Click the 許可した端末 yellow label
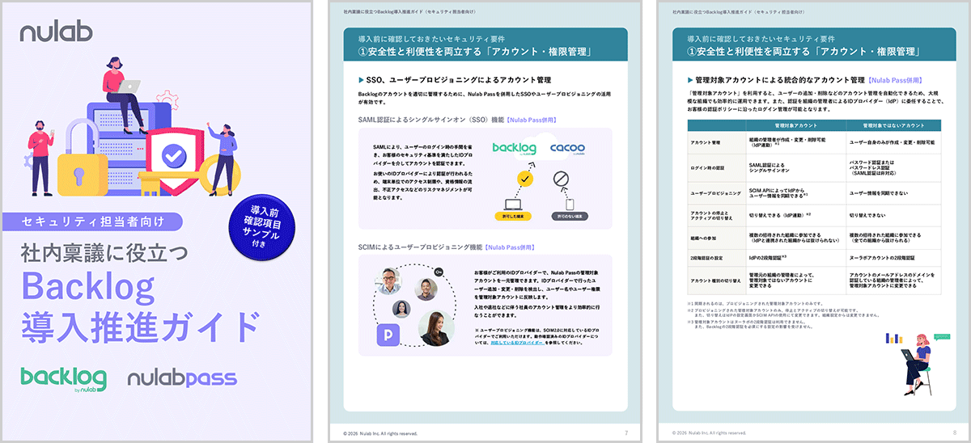Screen dimensions: 971x443 [515, 217]
